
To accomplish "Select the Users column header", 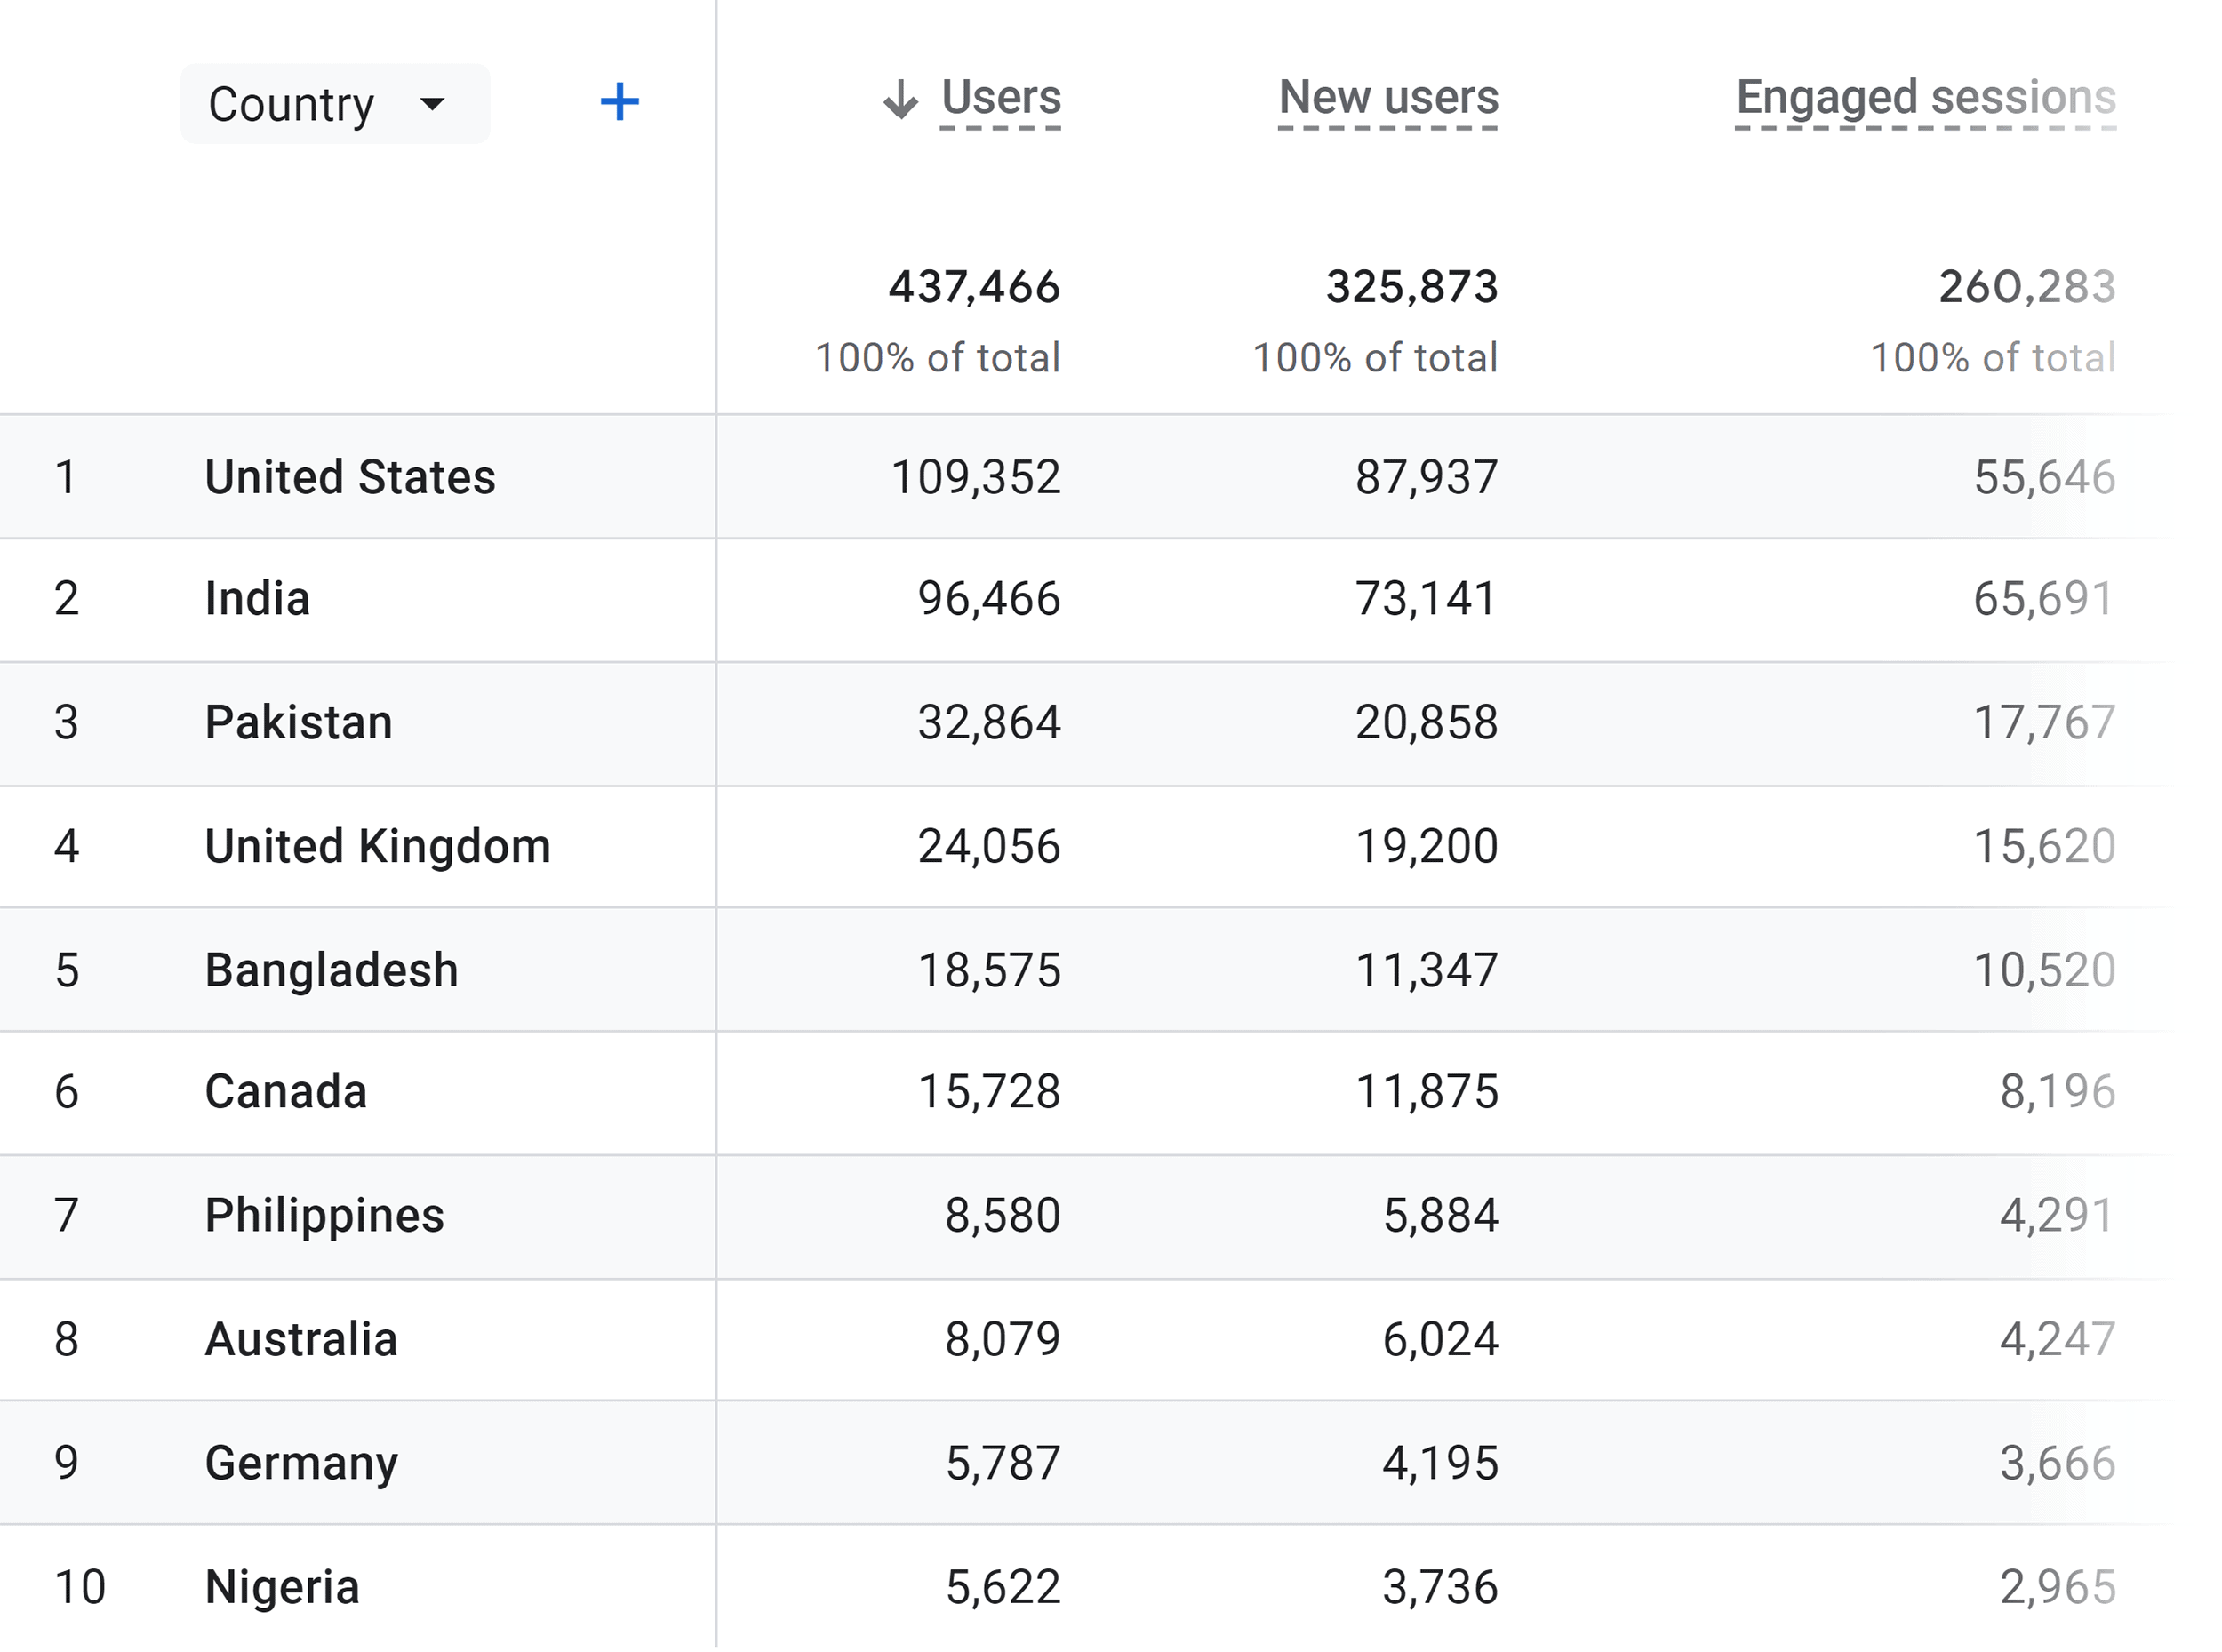I will click(x=1000, y=97).
